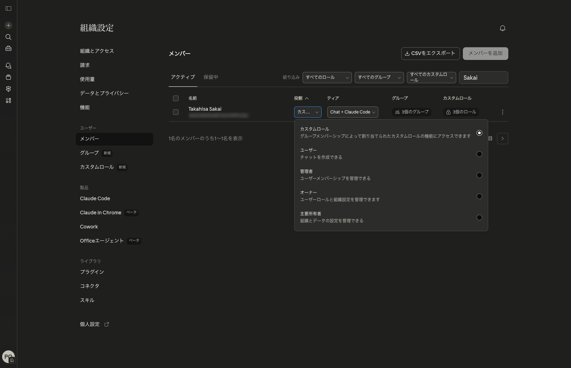571x368 pixels.
Task: Open the すべてのグループ filter dropdown
Action: (x=379, y=78)
